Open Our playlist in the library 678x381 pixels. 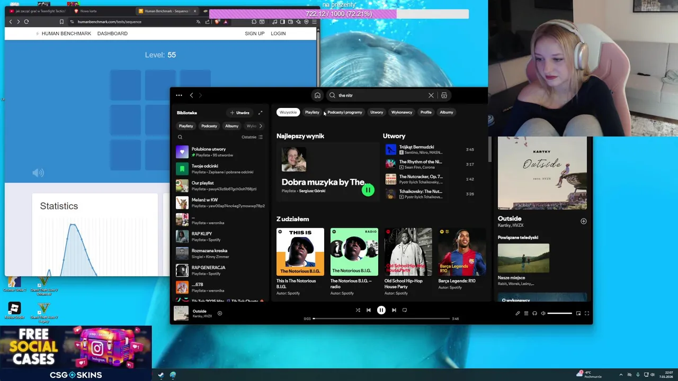pyautogui.click(x=220, y=186)
